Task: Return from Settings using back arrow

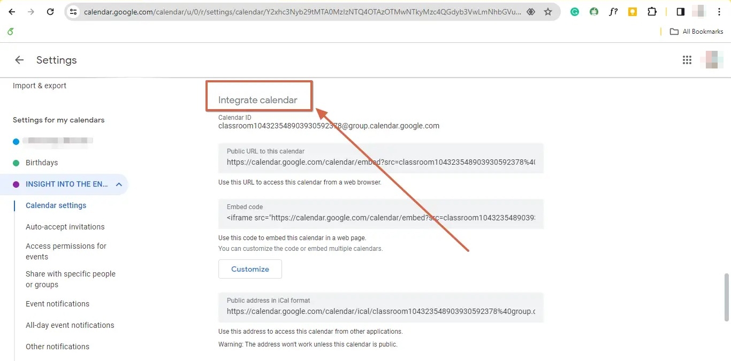Action: click(19, 60)
